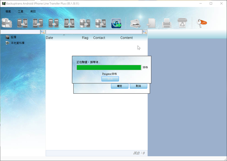Screen dimensions: 227x161
Task: Click the backup messages to database icon
Action: tap(7, 23)
